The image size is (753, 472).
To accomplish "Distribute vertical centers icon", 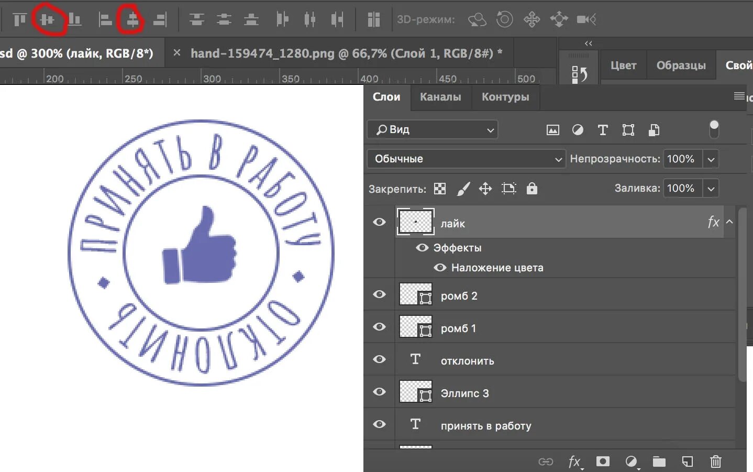I will pyautogui.click(x=224, y=20).
